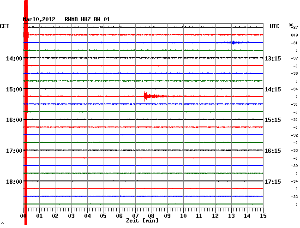Click the DC column header label
The width and height of the screenshot is (300, 228).
click(x=291, y=25)
